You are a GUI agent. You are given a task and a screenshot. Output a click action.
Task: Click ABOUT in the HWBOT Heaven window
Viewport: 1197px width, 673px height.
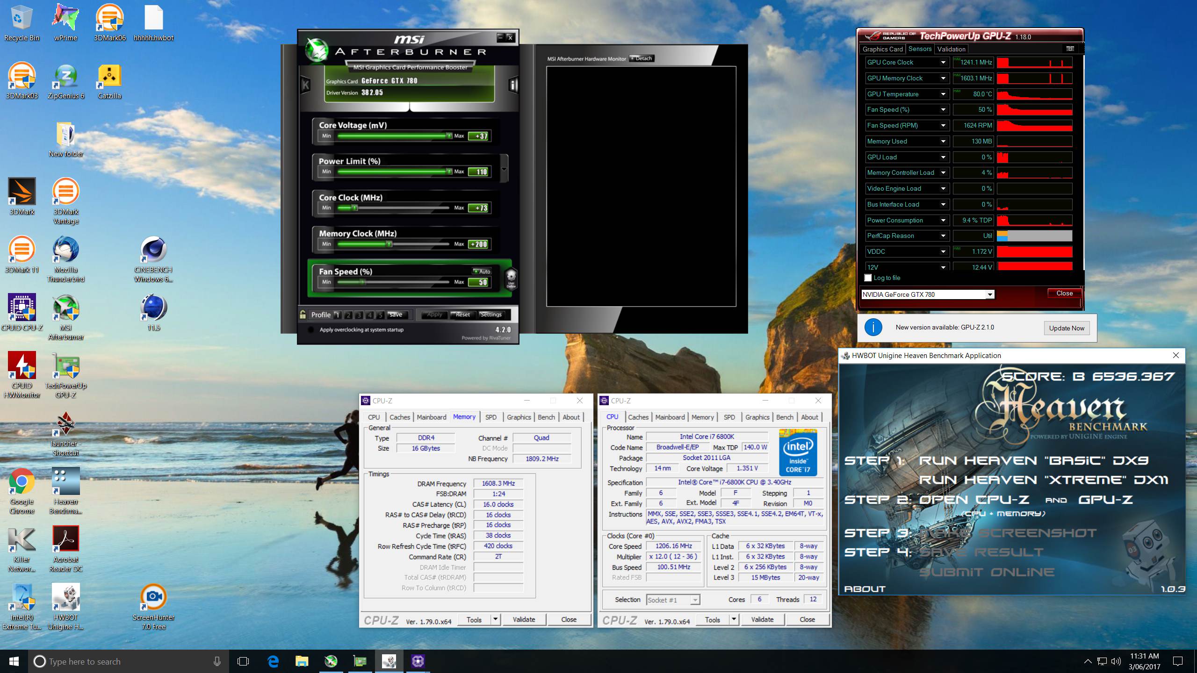[865, 589]
